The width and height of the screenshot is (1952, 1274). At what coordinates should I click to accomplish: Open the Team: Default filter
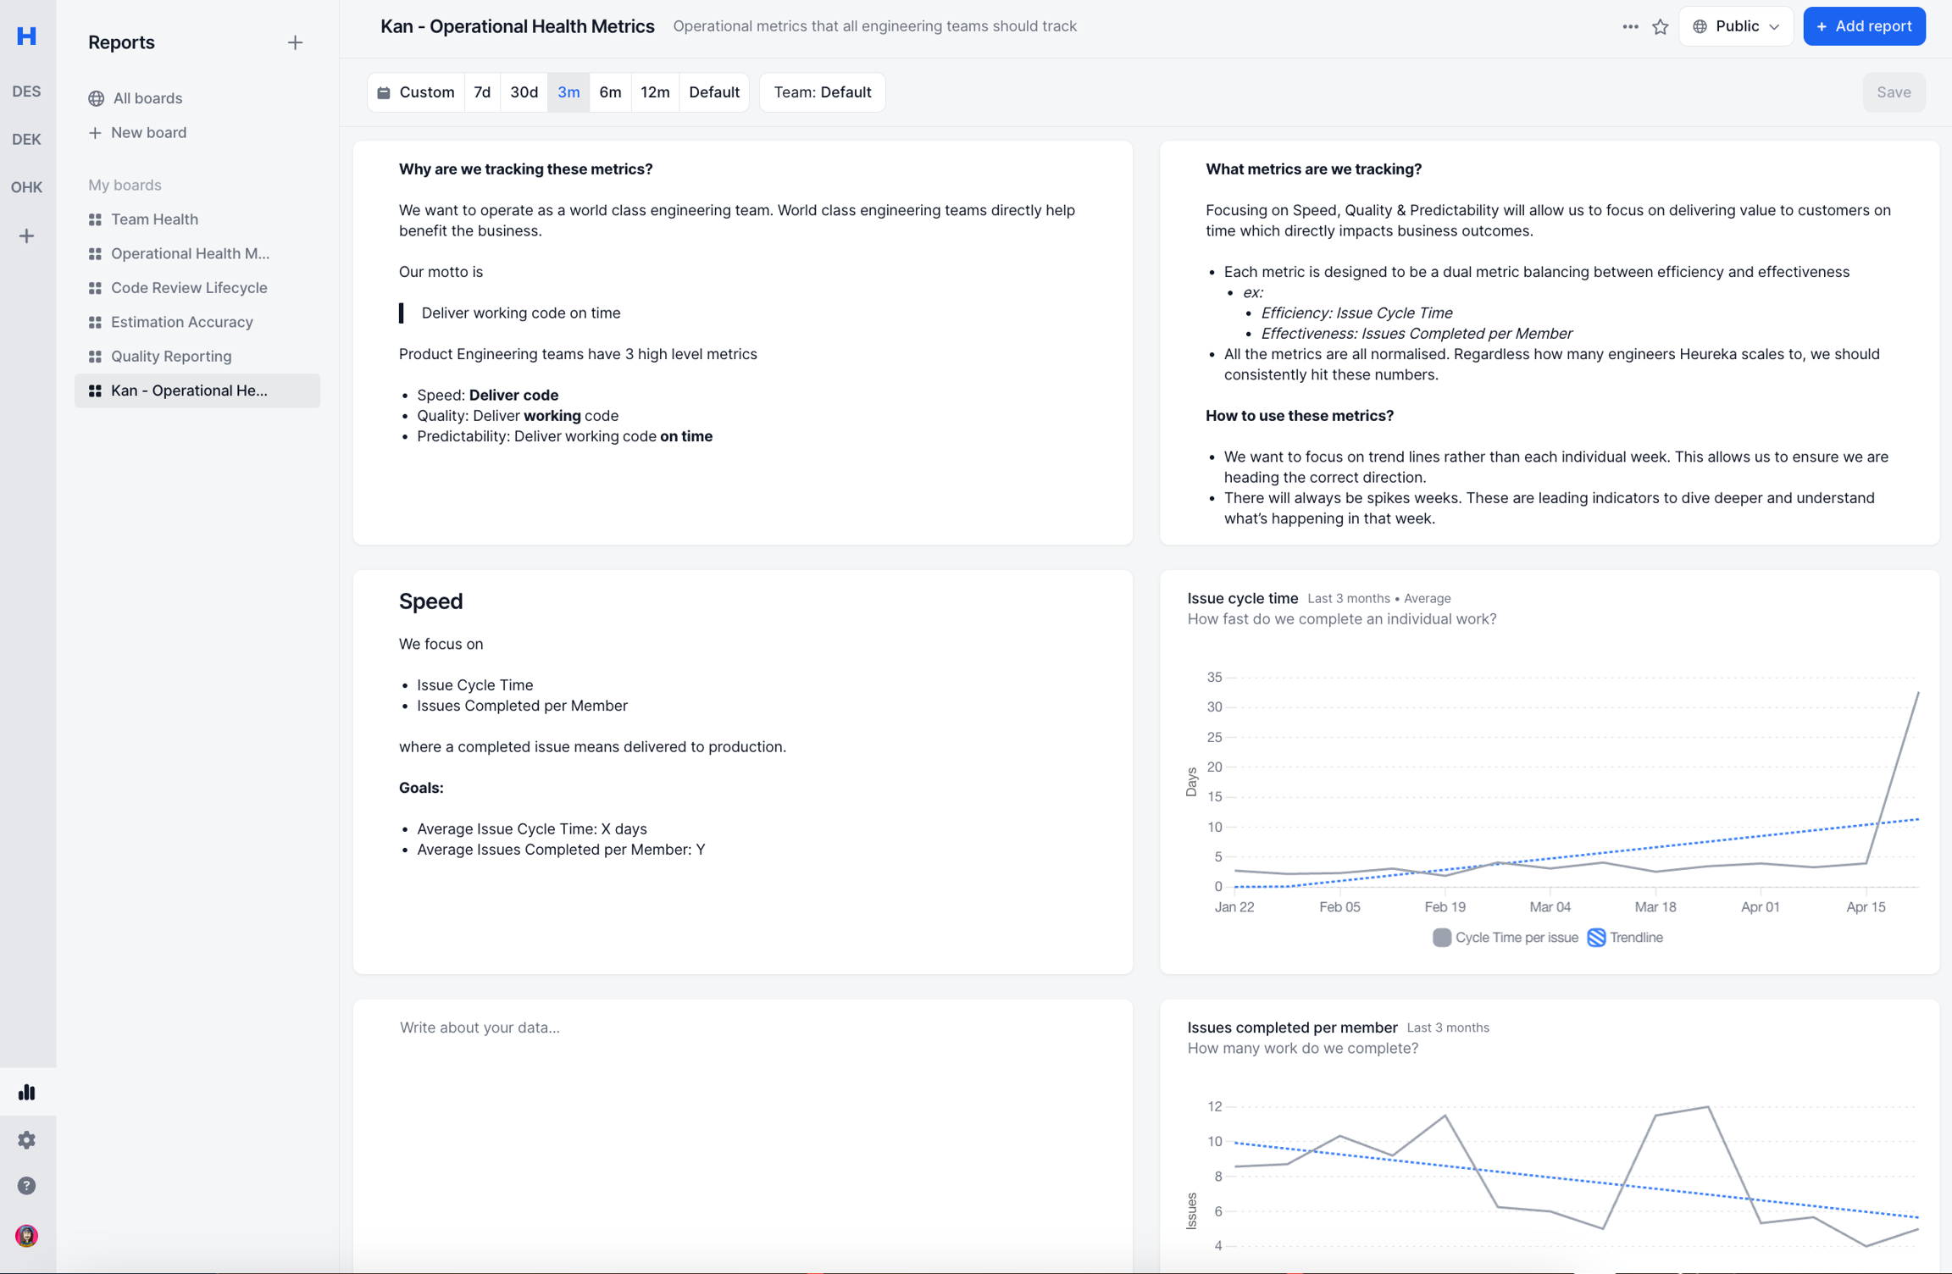click(822, 92)
